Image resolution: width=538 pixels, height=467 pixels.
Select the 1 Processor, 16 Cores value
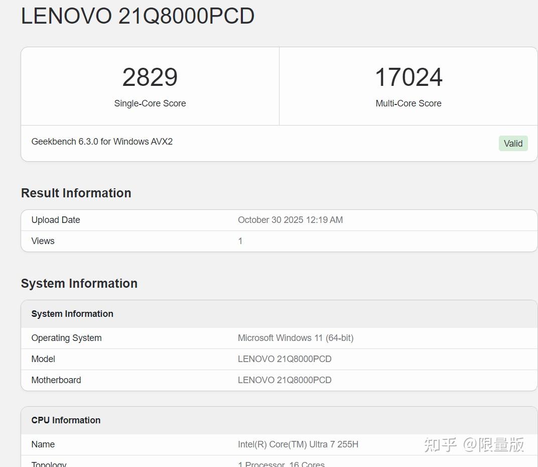(282, 464)
